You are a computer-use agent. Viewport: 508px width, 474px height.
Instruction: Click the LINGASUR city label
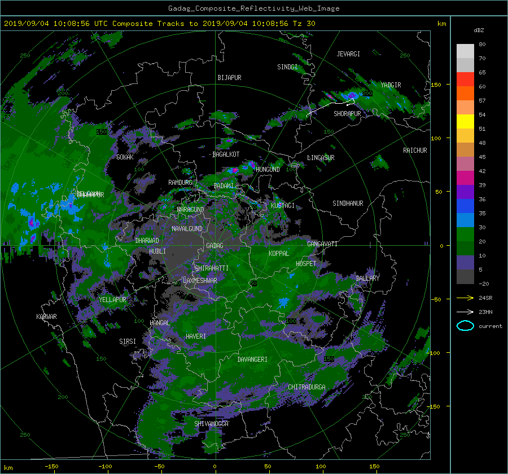(x=321, y=158)
